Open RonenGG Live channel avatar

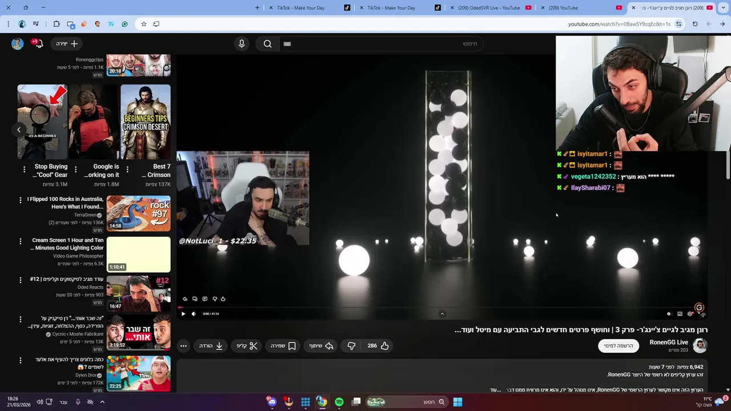click(x=700, y=345)
